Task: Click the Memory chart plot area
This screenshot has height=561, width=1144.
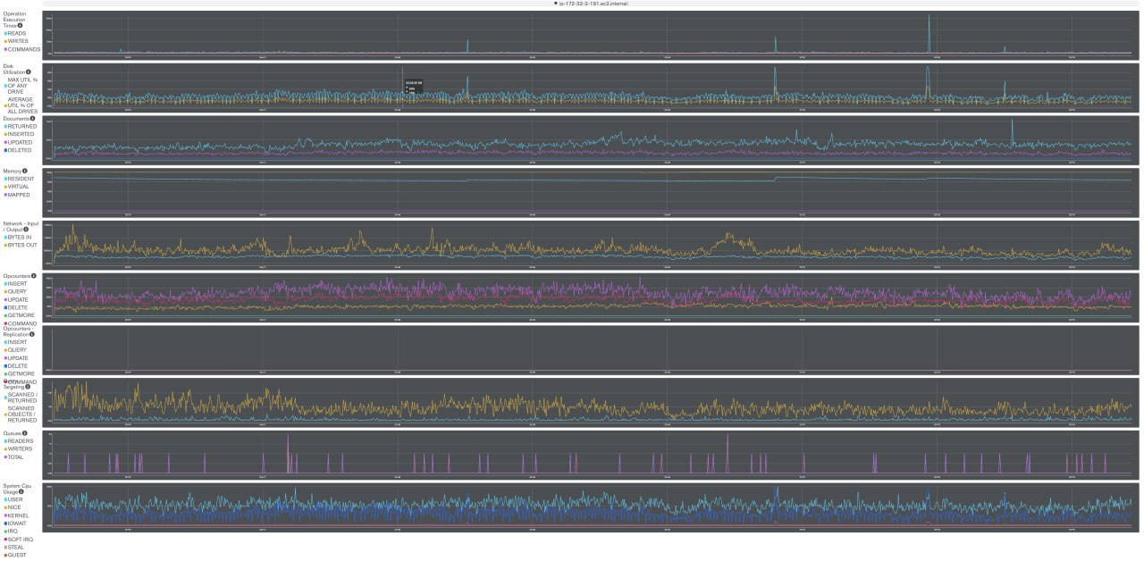Action: [590, 191]
